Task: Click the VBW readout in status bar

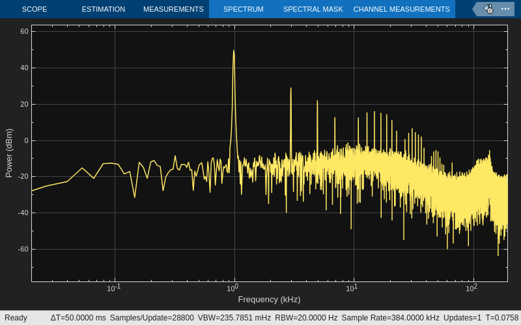Action: 234,318
